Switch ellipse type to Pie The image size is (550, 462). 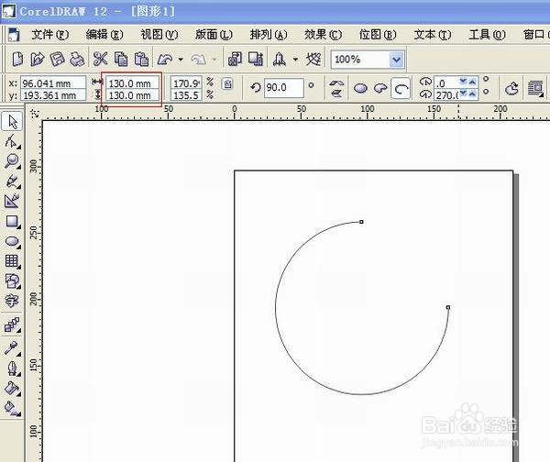380,88
